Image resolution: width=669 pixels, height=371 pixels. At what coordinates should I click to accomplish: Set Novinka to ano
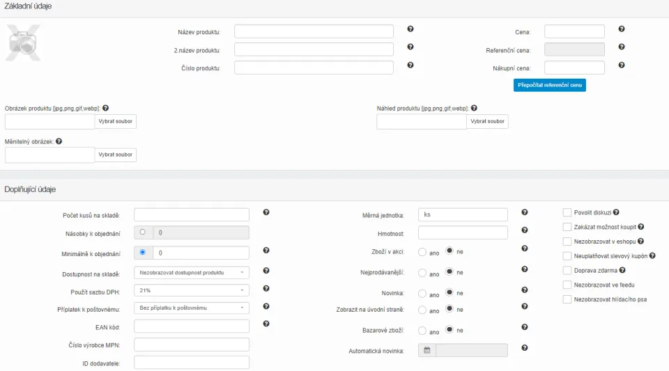pos(422,294)
